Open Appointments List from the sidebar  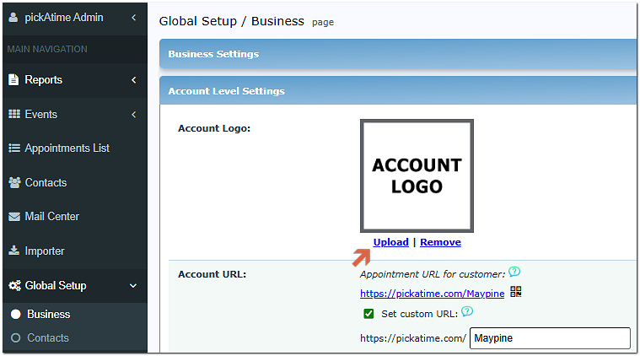[67, 148]
